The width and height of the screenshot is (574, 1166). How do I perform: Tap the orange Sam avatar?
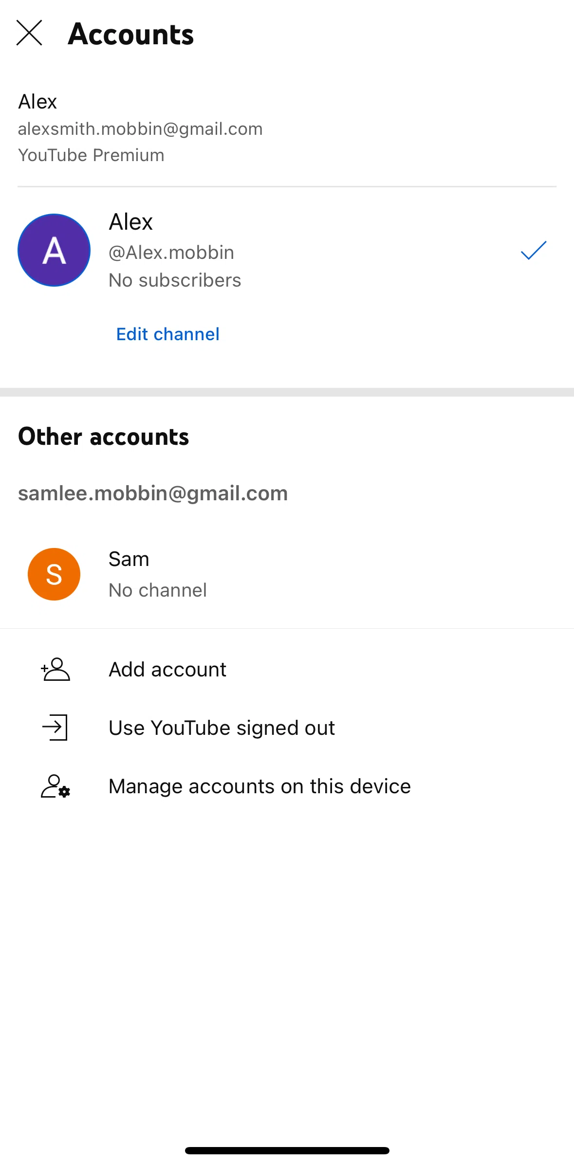54,574
